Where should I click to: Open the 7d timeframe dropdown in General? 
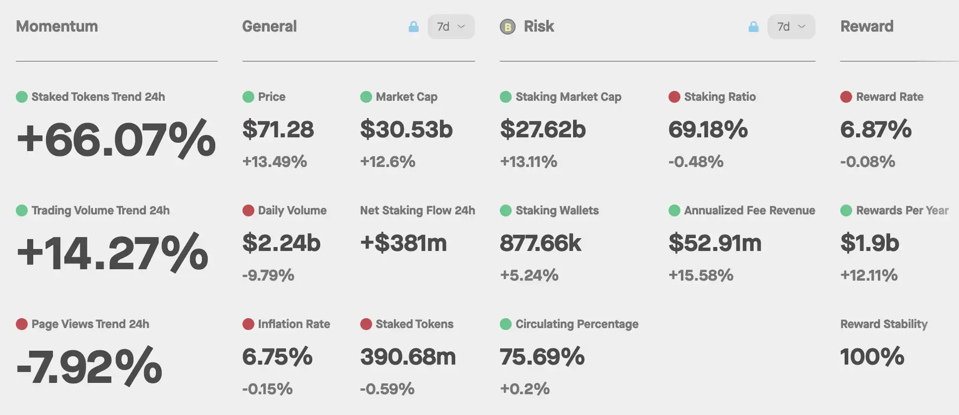tap(451, 27)
